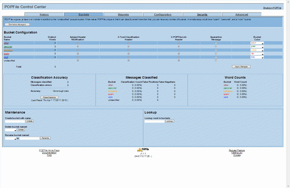Open bucket color dropdown for spam bucket
The width and height of the screenshot is (290, 188).
(257, 54)
